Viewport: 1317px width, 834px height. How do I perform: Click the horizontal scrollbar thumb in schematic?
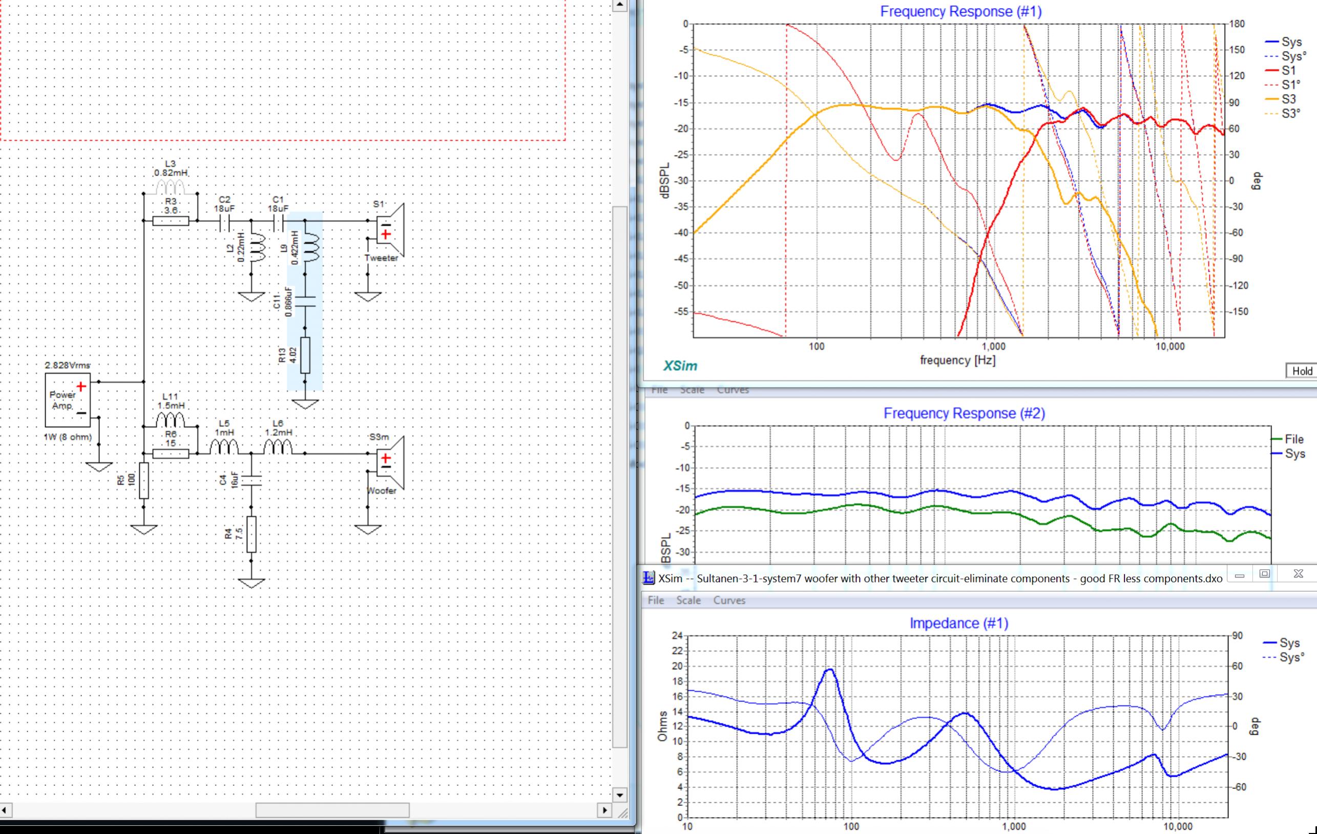[x=332, y=810]
